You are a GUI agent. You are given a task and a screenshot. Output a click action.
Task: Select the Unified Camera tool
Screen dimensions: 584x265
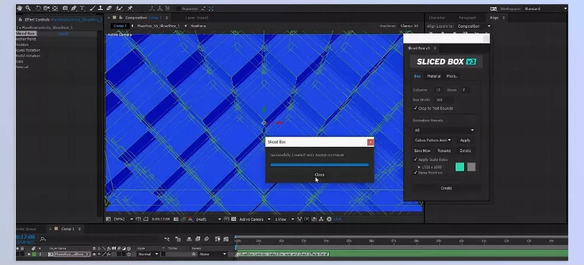coord(47,8)
